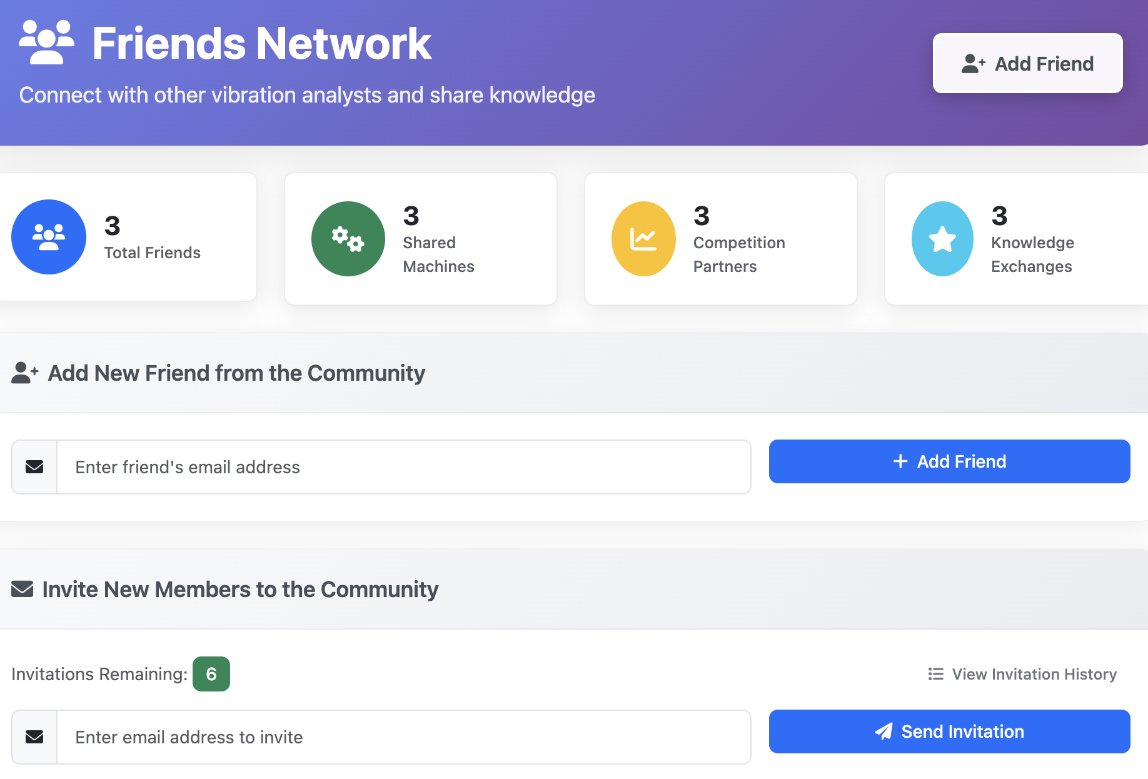
Task: Send the invitation with blue button
Action: [949, 731]
